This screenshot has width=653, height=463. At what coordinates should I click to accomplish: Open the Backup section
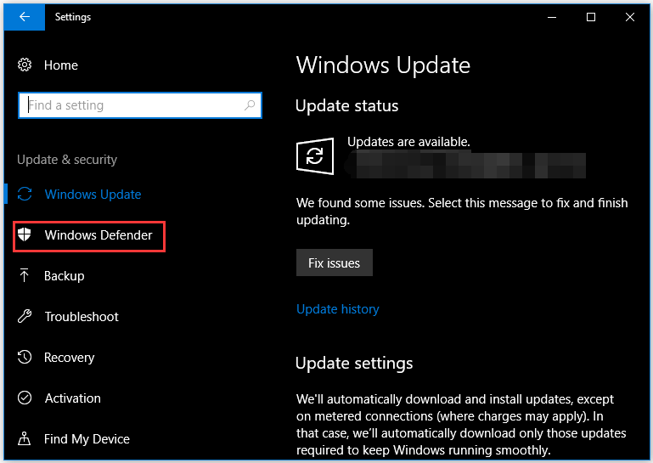click(x=65, y=276)
